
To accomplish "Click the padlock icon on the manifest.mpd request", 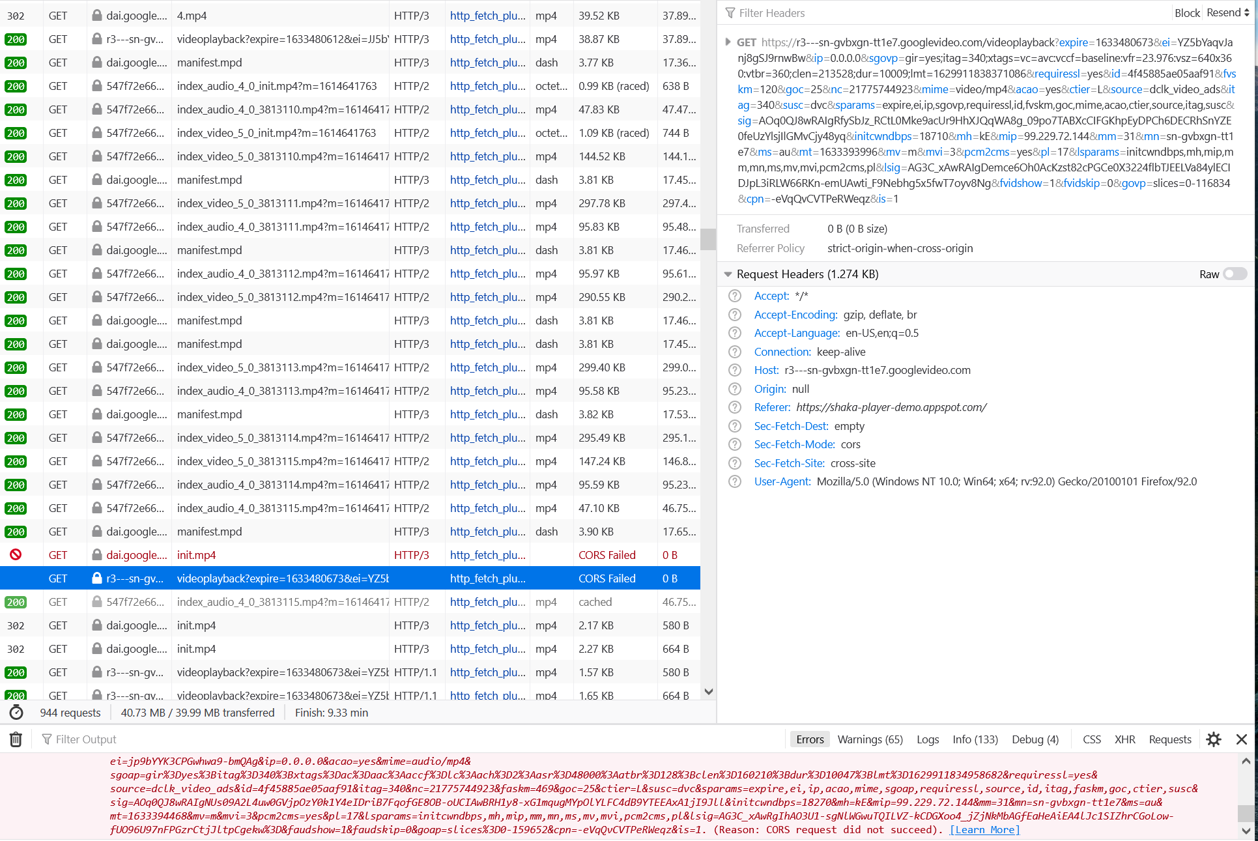I will click(x=96, y=63).
